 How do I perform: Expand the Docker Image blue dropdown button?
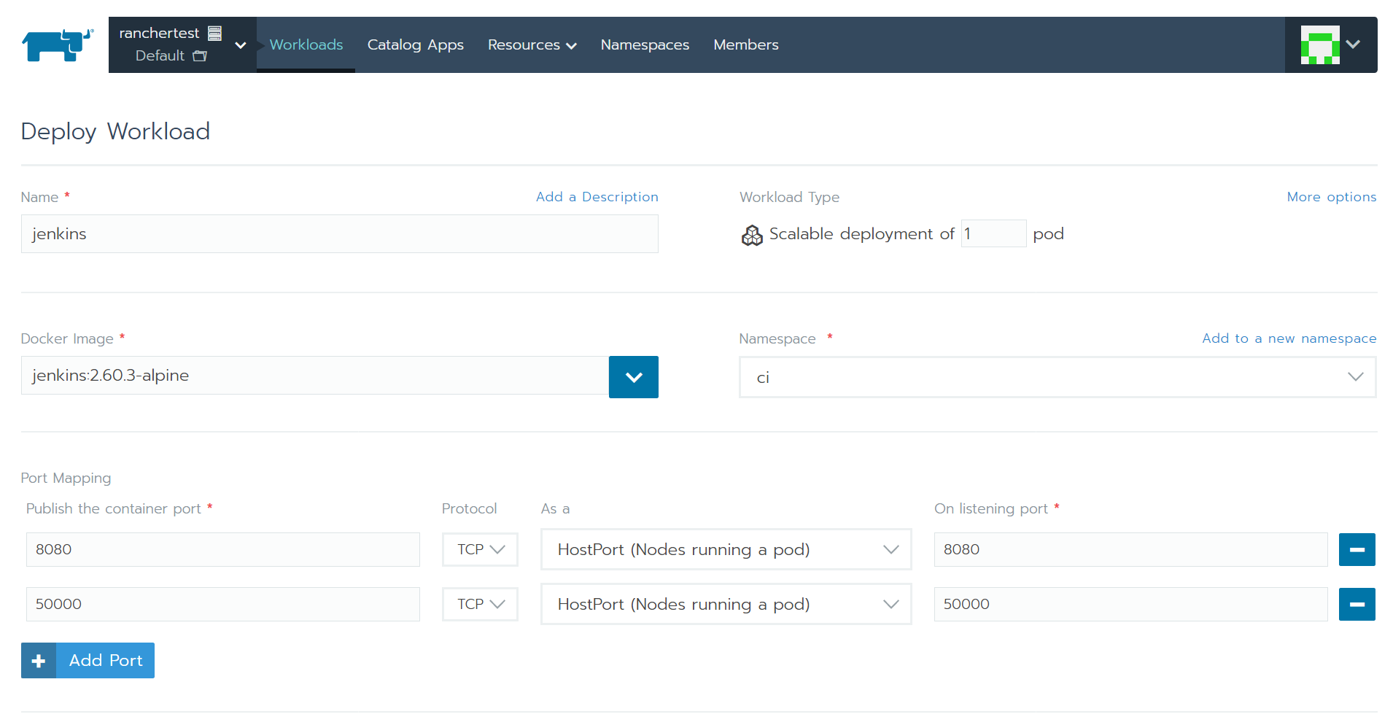click(634, 377)
